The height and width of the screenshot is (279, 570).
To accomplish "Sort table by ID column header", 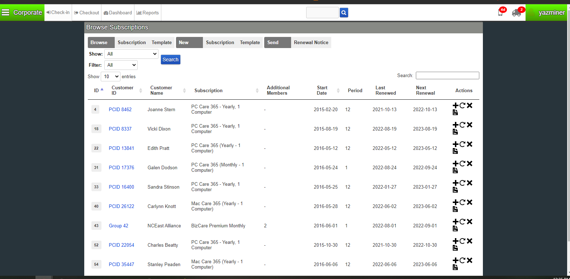I will point(96,90).
